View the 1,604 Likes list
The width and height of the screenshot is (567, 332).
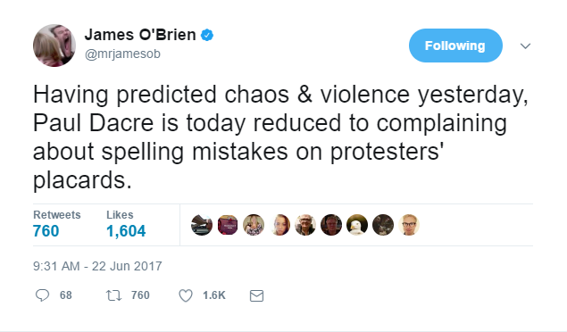click(126, 224)
